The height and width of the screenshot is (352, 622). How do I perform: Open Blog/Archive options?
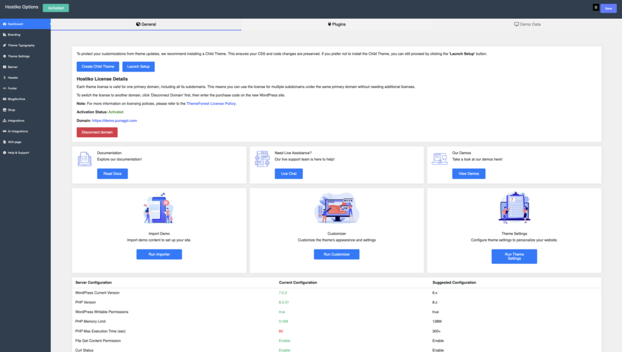coord(25,99)
